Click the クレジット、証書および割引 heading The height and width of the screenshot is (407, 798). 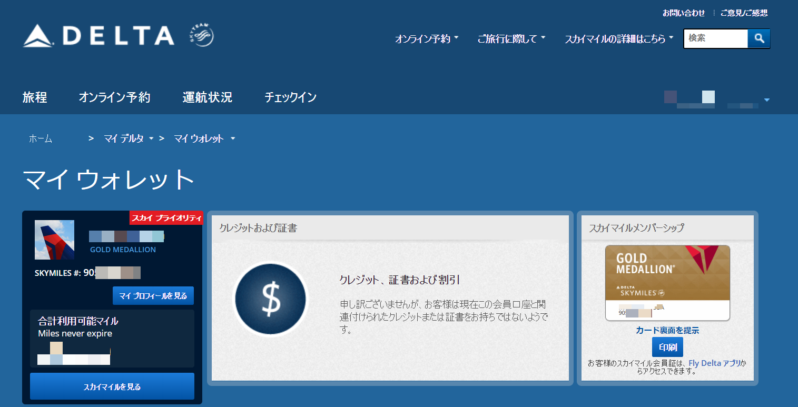pos(400,280)
